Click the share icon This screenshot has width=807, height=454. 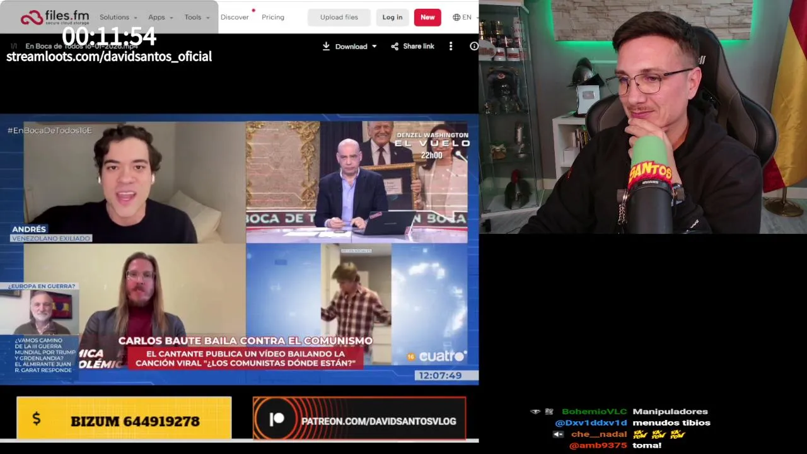pos(395,46)
